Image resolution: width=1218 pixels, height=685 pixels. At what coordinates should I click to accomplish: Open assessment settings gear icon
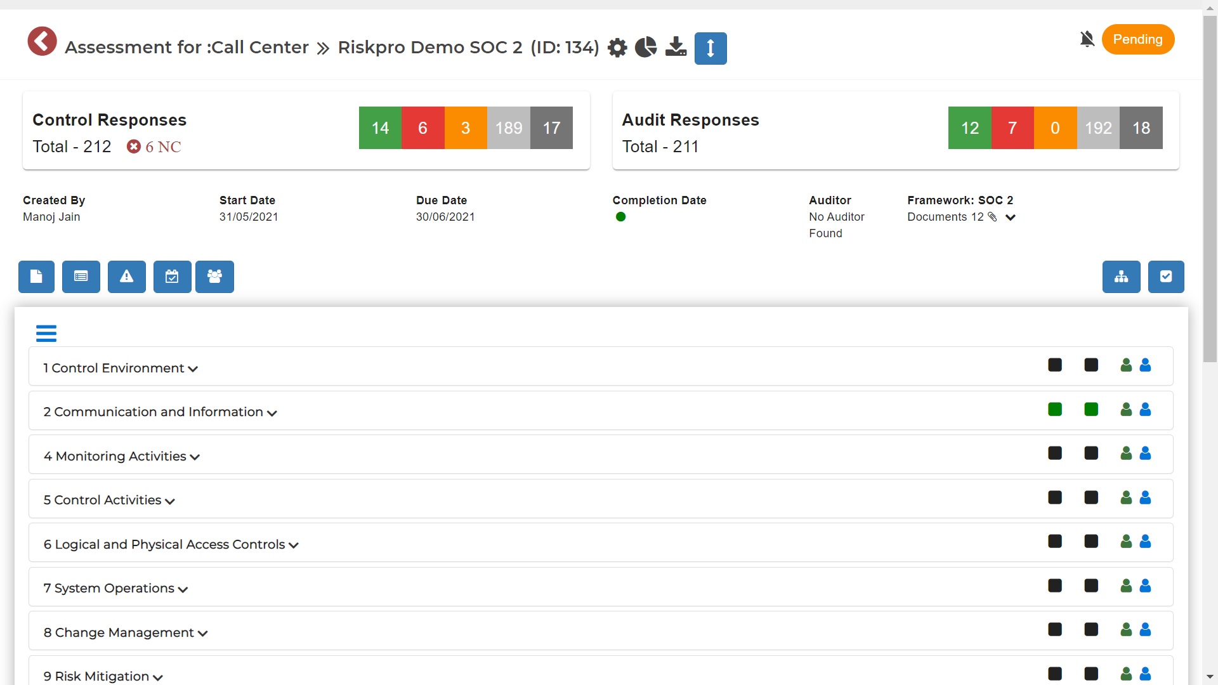pos(617,48)
